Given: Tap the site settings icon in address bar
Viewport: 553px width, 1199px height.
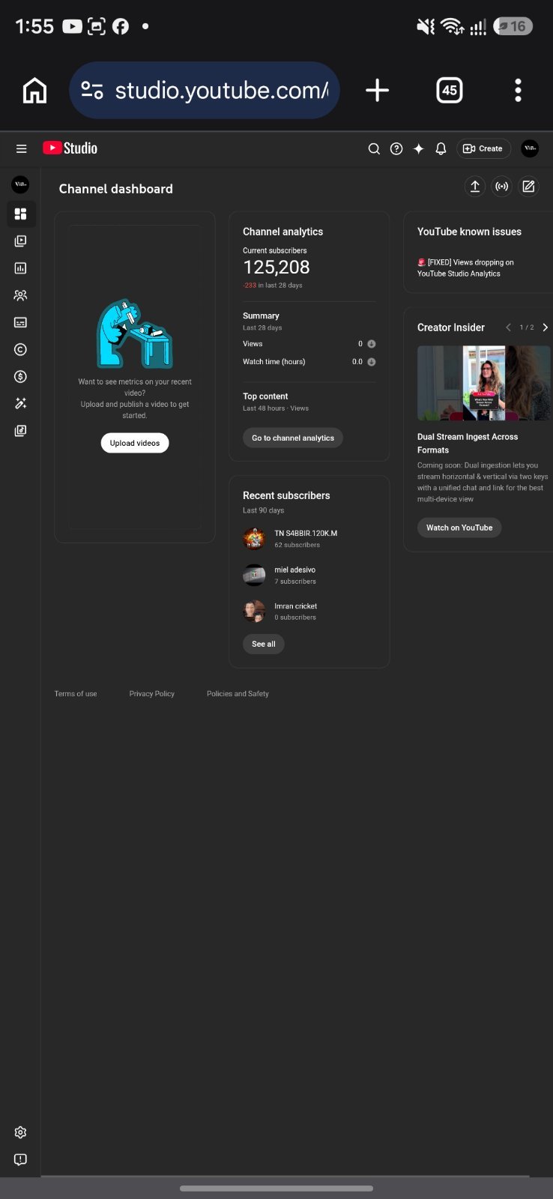Looking at the screenshot, I should coord(92,91).
